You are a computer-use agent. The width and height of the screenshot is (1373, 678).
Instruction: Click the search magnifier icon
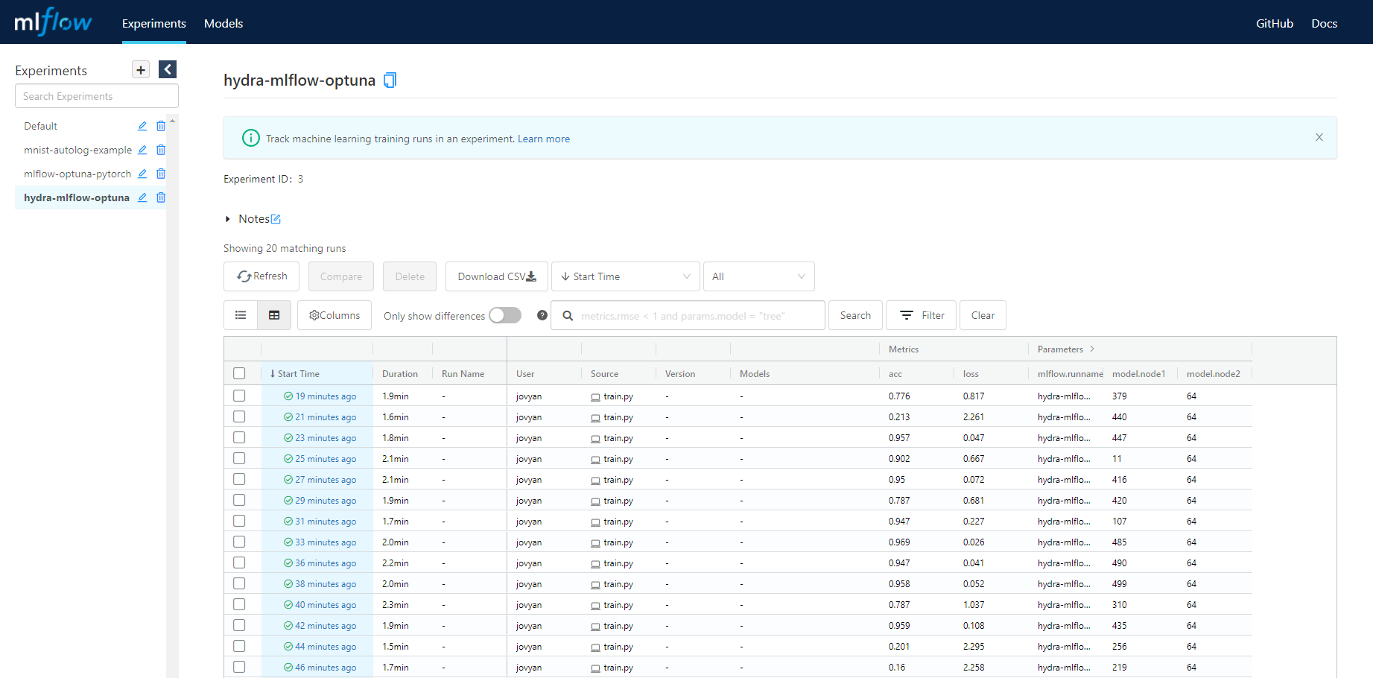coord(568,316)
